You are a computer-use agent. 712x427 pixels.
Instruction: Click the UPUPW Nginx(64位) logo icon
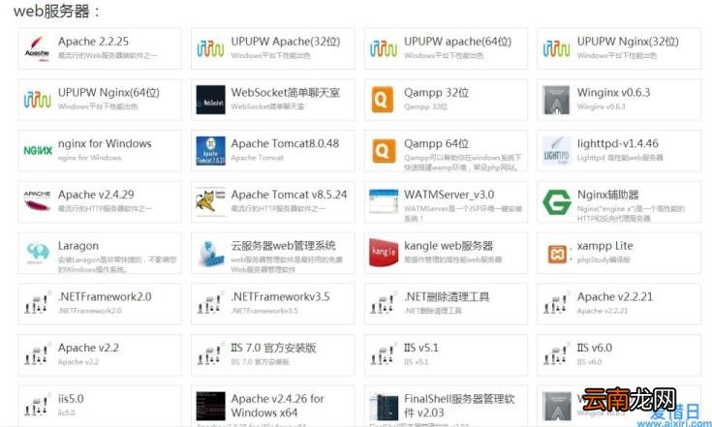37,100
